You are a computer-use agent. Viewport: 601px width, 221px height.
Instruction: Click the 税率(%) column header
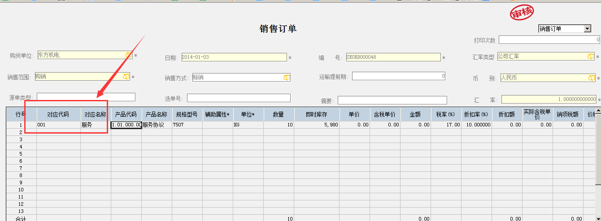446,114
